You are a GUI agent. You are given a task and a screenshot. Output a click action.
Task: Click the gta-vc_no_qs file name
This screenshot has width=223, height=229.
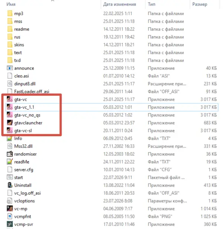pyautogui.click(x=27, y=115)
